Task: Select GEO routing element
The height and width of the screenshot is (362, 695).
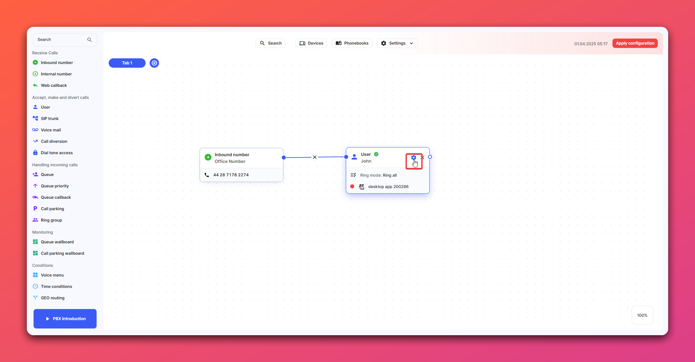Action: (53, 298)
